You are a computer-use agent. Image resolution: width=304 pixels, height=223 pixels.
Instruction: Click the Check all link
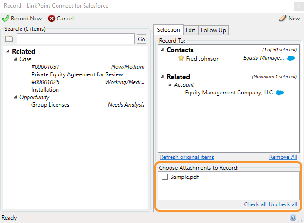tap(255, 204)
